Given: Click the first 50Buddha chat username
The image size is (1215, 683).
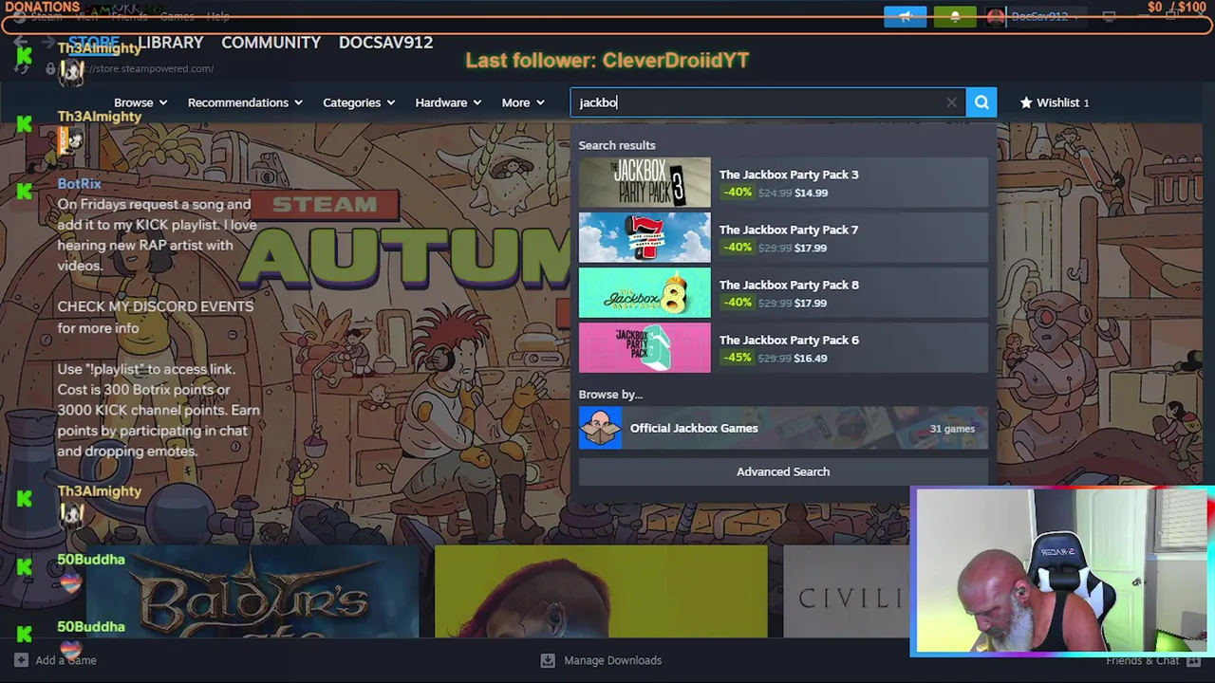Looking at the screenshot, I should [x=91, y=560].
